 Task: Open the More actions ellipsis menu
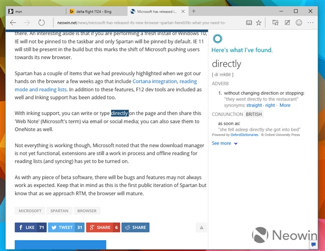point(310,23)
